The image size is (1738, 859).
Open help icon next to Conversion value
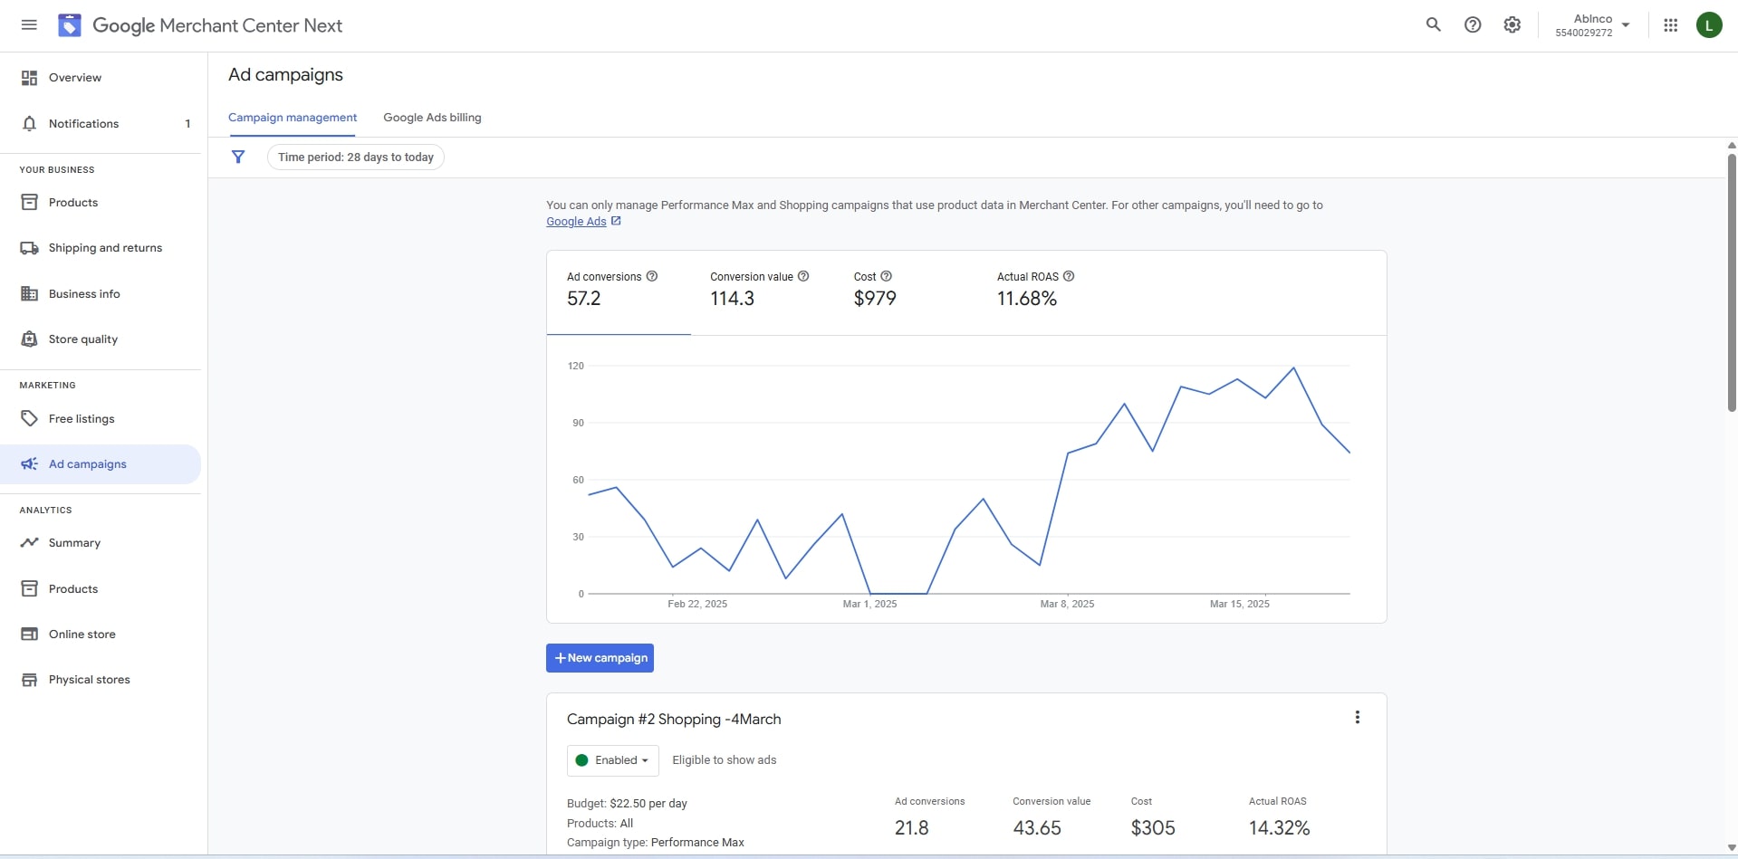click(803, 276)
